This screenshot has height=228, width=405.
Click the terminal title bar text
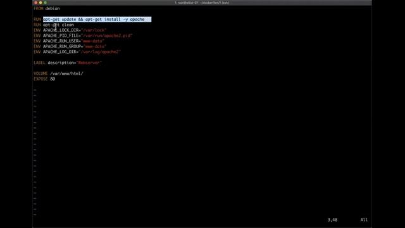[202, 3]
